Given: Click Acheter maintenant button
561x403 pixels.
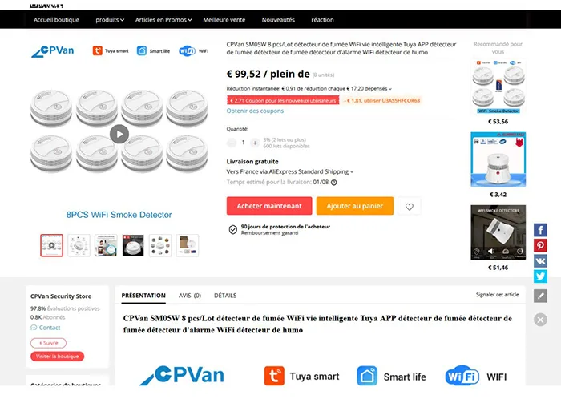Looking at the screenshot, I should [x=269, y=206].
